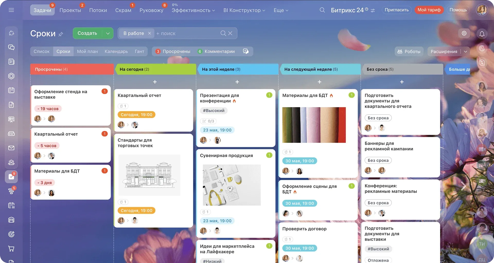Open the Задачи top menu item
Screen dimensions: 494x263
coord(42,10)
